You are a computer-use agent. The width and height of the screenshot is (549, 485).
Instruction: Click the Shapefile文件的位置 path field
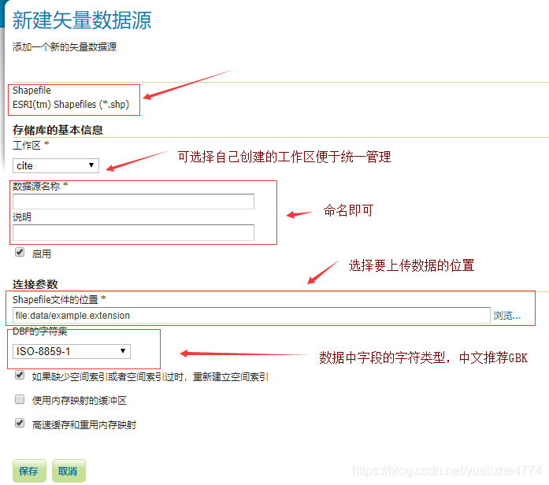tap(251, 315)
